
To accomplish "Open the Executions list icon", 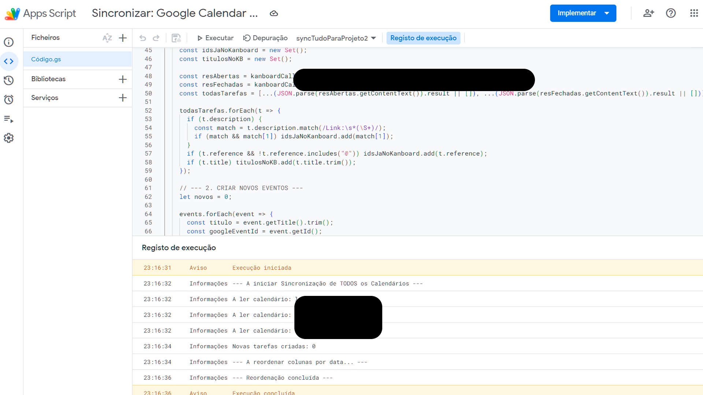I will pyautogui.click(x=9, y=119).
